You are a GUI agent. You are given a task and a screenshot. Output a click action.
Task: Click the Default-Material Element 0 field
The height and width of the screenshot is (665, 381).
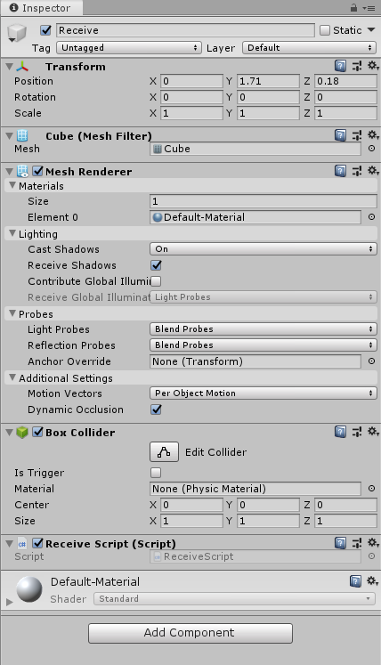click(255, 217)
